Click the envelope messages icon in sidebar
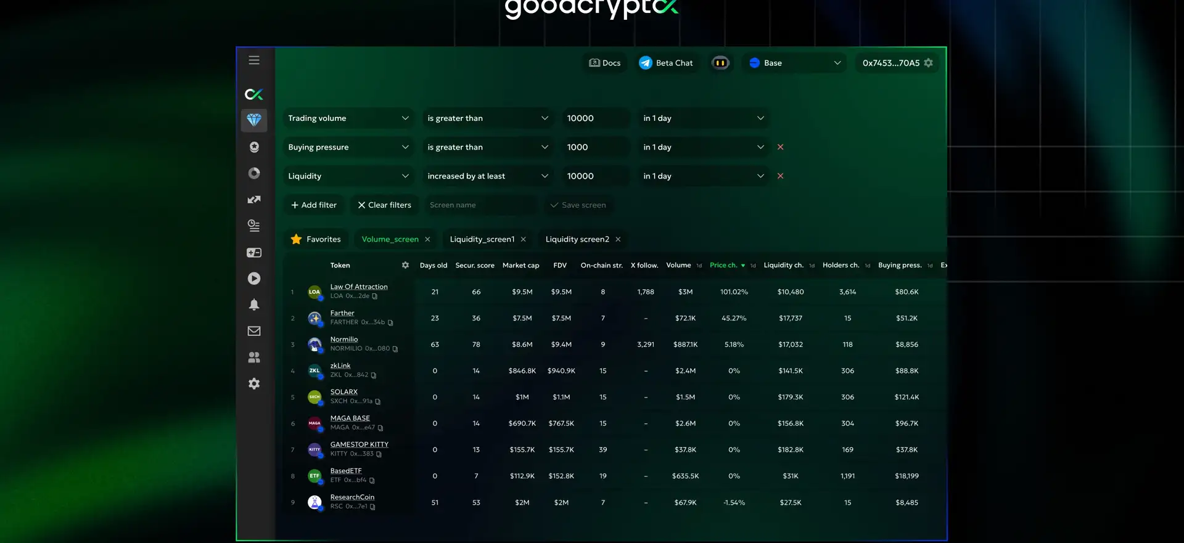Viewport: 1184px width, 543px height. (254, 331)
